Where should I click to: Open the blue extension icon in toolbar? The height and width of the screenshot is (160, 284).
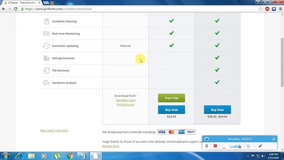(274, 9)
